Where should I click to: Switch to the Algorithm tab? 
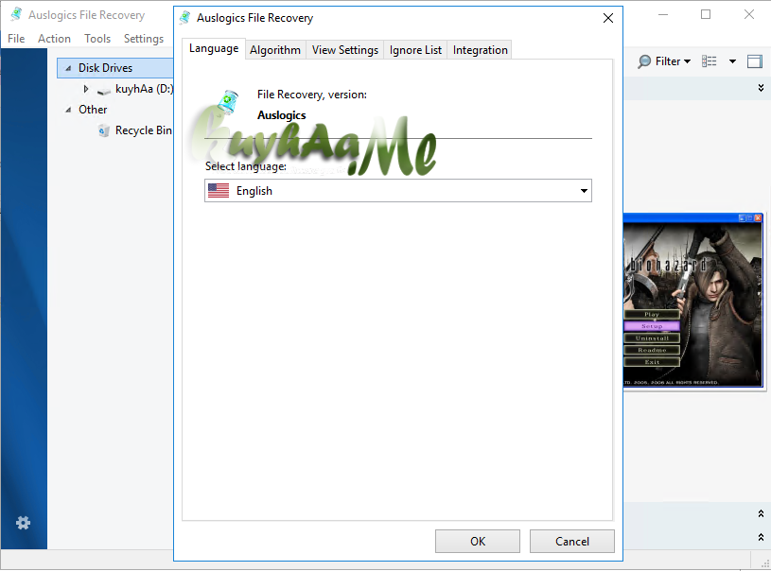click(275, 50)
